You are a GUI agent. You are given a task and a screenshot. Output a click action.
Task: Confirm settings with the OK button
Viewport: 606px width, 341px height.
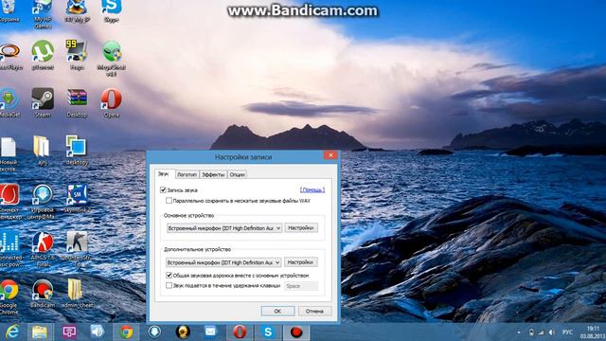point(277,311)
